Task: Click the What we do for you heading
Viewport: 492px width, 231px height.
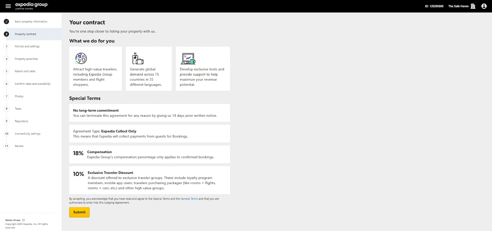Action: point(92,41)
